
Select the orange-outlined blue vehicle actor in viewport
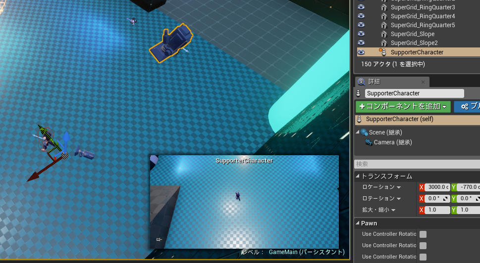coord(171,44)
